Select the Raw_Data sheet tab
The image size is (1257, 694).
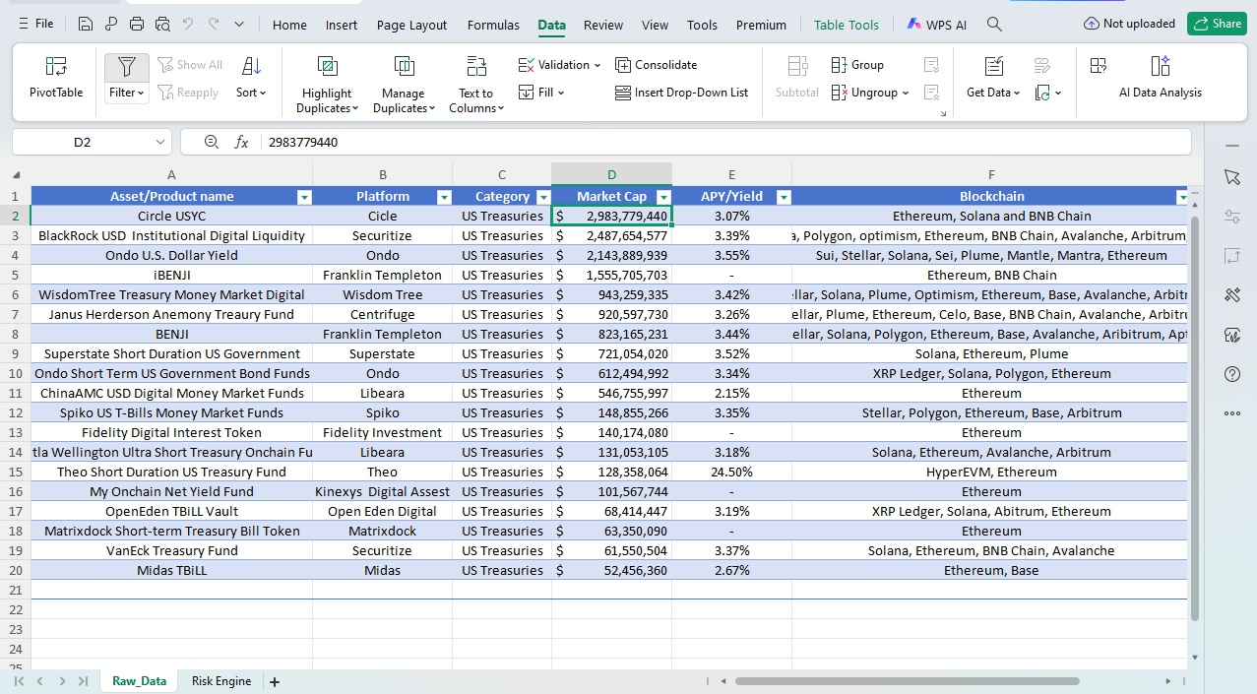(x=139, y=681)
